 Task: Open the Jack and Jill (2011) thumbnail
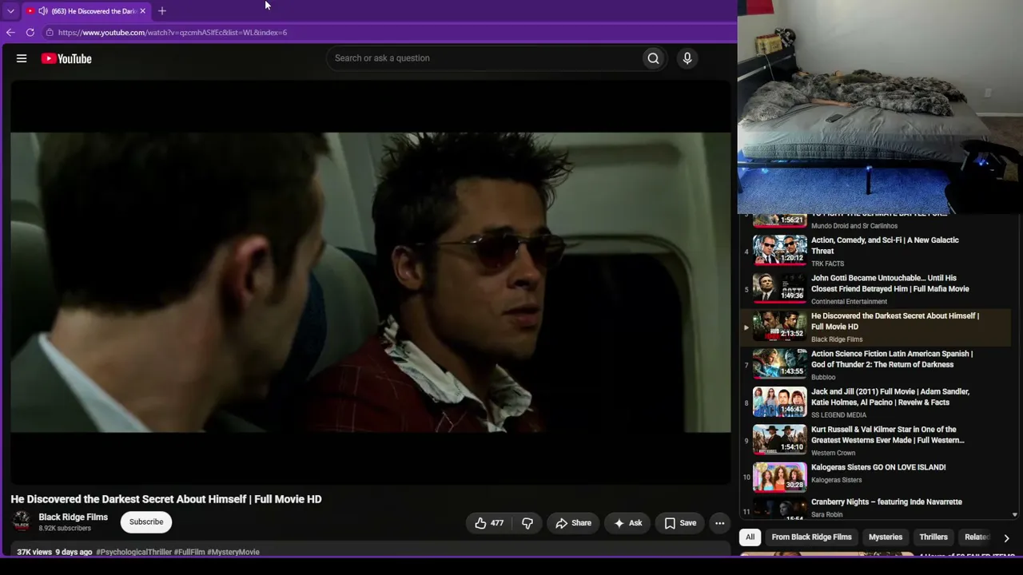coord(780,402)
